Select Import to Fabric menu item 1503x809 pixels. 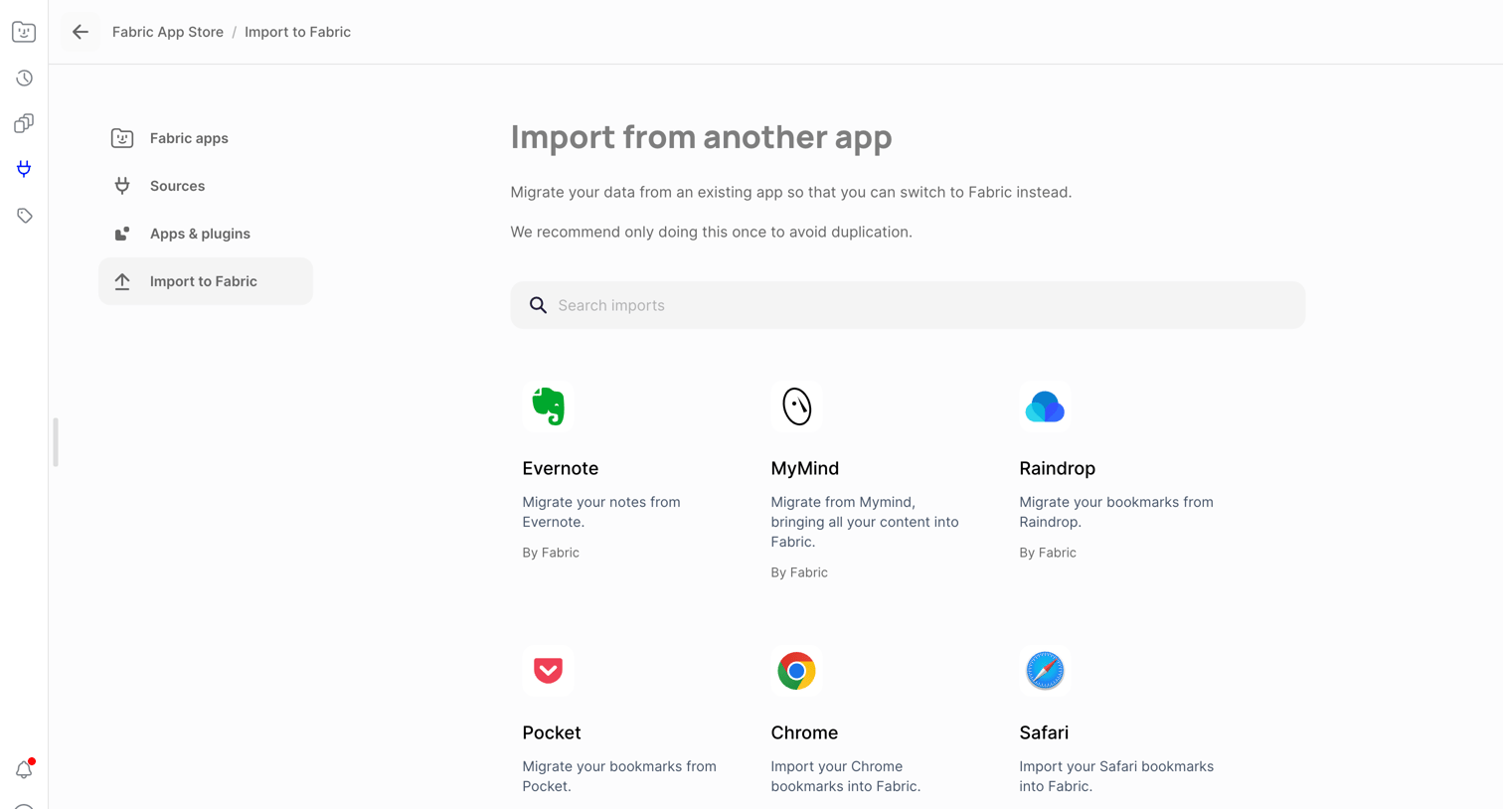click(206, 281)
